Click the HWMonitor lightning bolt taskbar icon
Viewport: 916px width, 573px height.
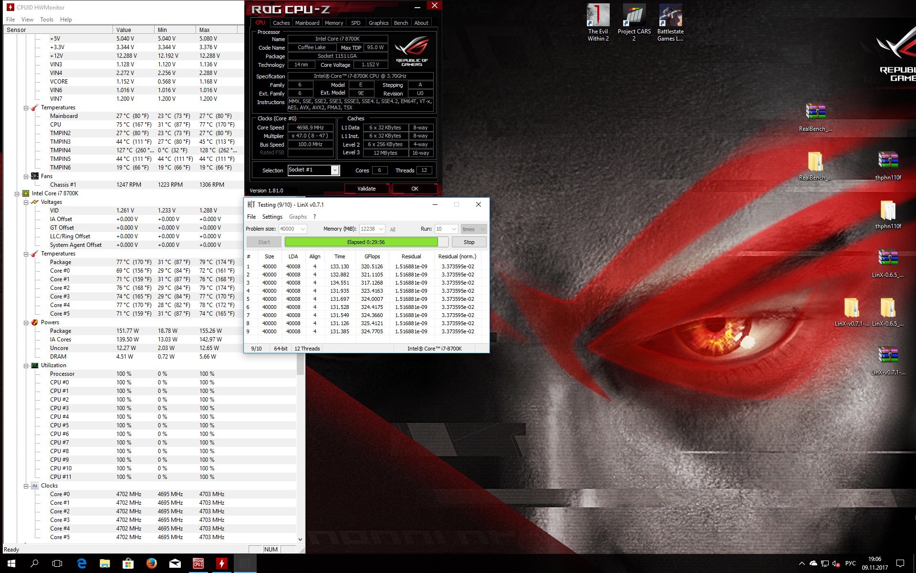pos(222,563)
